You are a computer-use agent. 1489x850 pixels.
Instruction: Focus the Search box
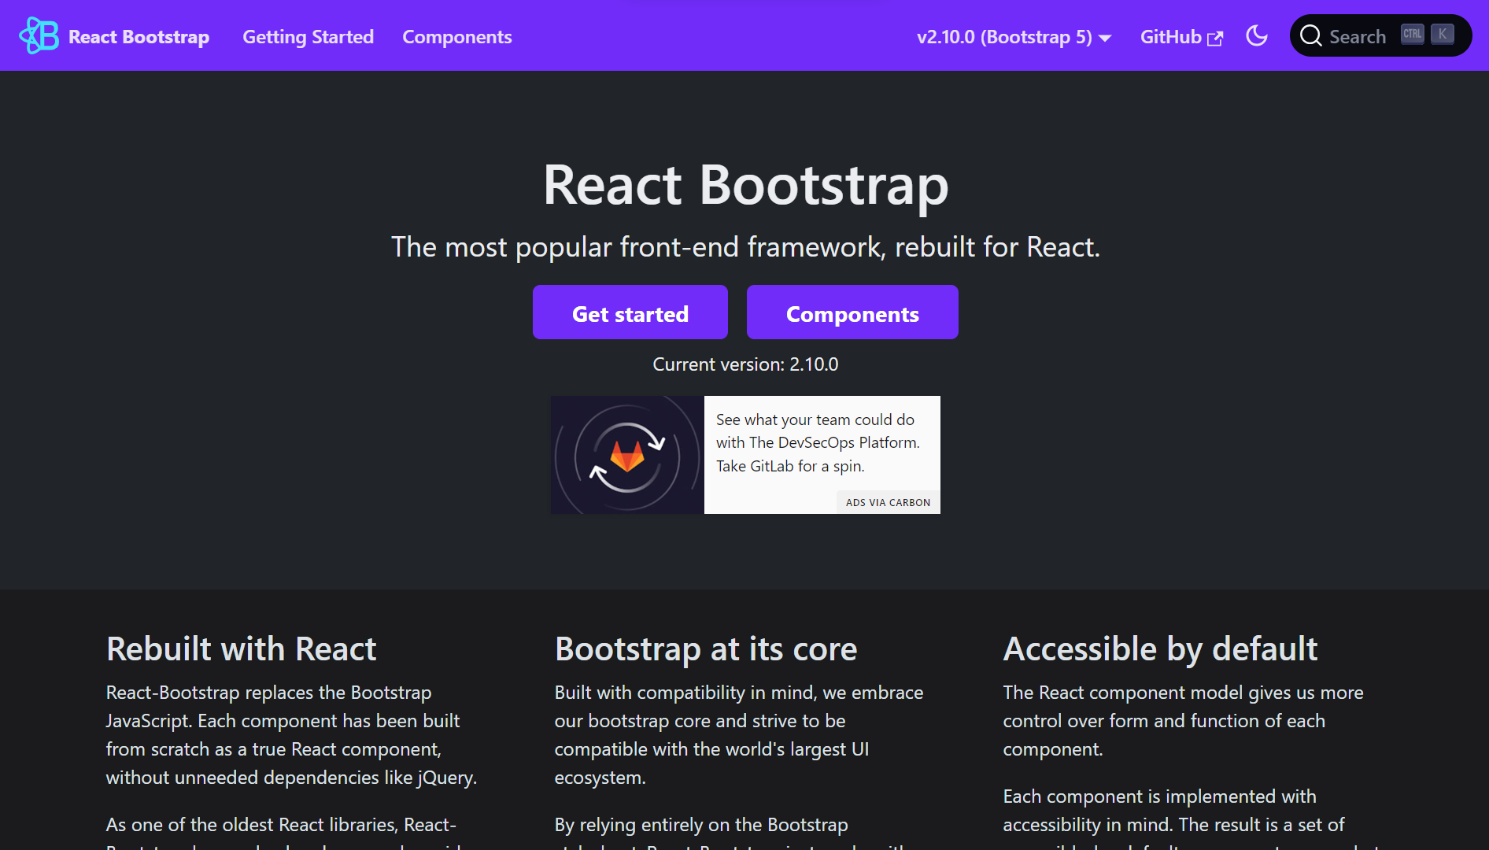(x=1380, y=35)
